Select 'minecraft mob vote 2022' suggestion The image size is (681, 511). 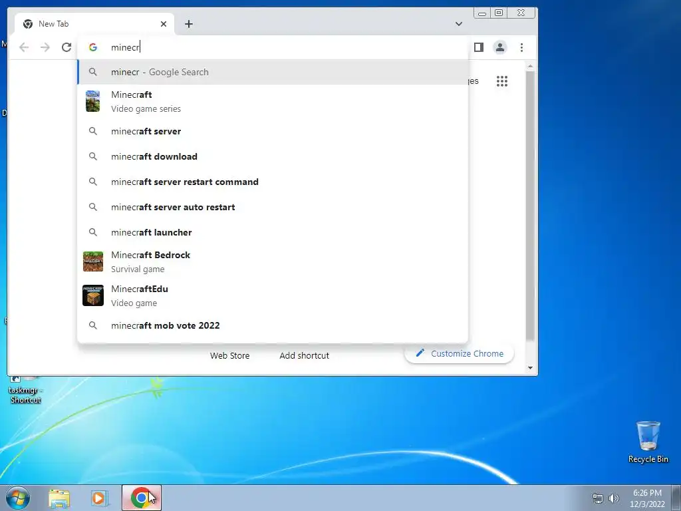tap(273, 325)
